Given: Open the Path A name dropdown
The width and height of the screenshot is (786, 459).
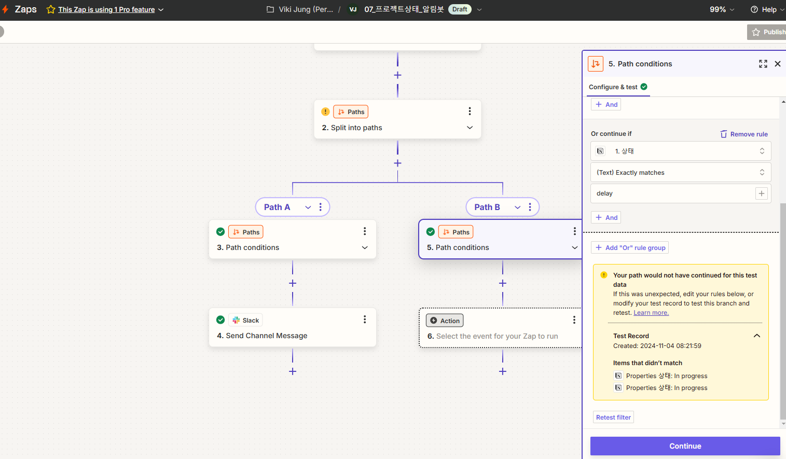Looking at the screenshot, I should tap(308, 207).
